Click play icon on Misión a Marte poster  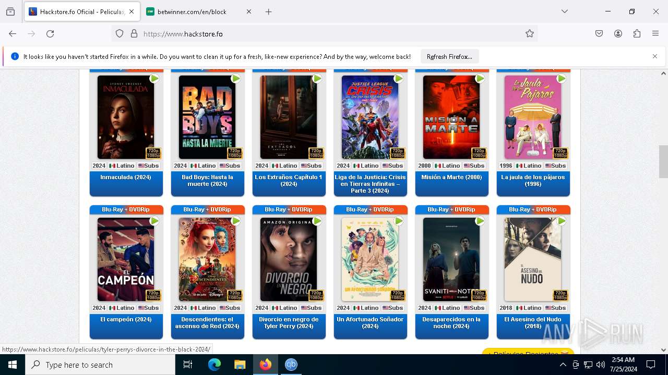point(480,79)
